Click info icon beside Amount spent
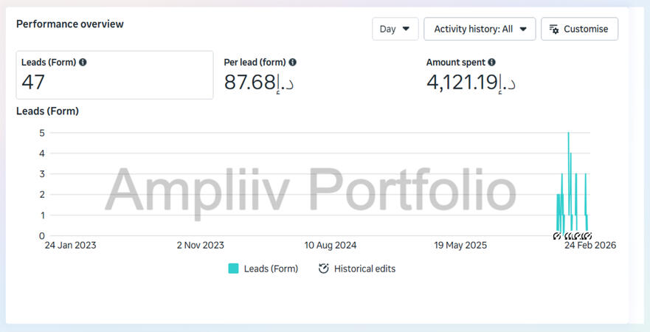Viewport: 650px width, 332px height. [x=491, y=63]
